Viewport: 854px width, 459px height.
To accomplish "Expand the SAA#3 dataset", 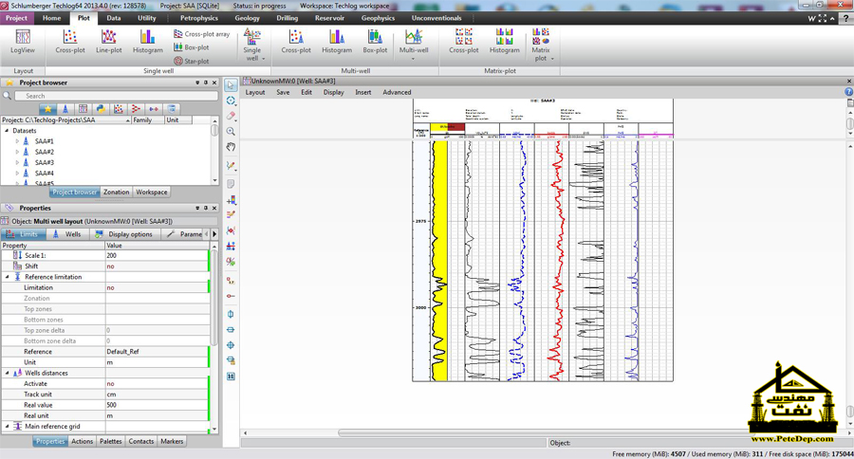I will tap(17, 162).
